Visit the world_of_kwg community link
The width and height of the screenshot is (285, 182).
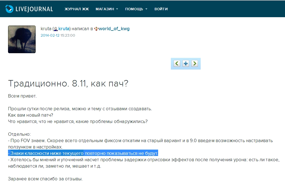coord(114,29)
